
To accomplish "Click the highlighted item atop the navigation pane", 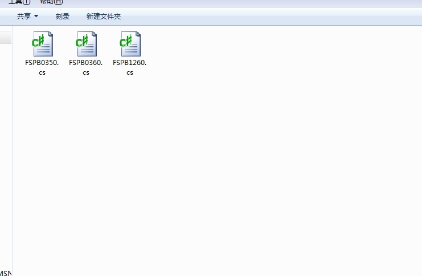I will pyautogui.click(x=6, y=37).
